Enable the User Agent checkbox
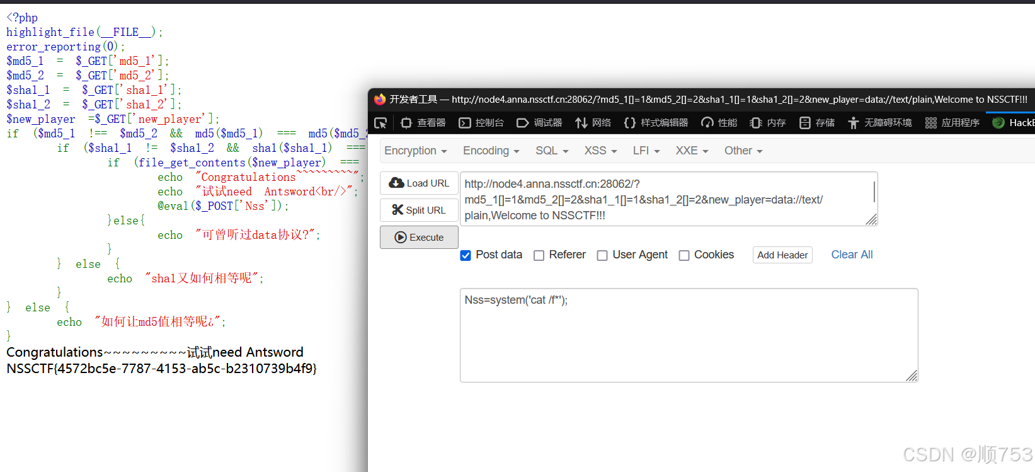Image resolution: width=1035 pixels, height=472 pixels. [602, 255]
